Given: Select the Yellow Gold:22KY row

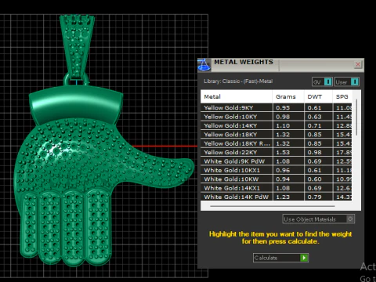Looking at the screenshot, I should 276,152.
